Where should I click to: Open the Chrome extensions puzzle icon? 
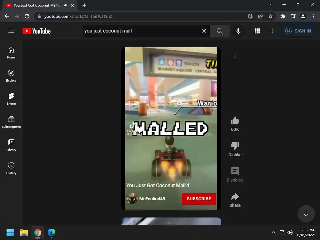(283, 16)
